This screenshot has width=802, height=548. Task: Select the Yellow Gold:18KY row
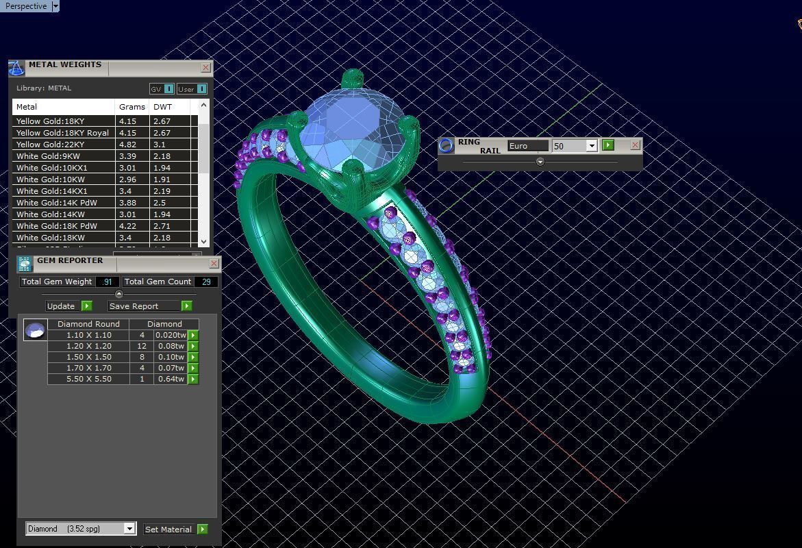click(x=105, y=121)
